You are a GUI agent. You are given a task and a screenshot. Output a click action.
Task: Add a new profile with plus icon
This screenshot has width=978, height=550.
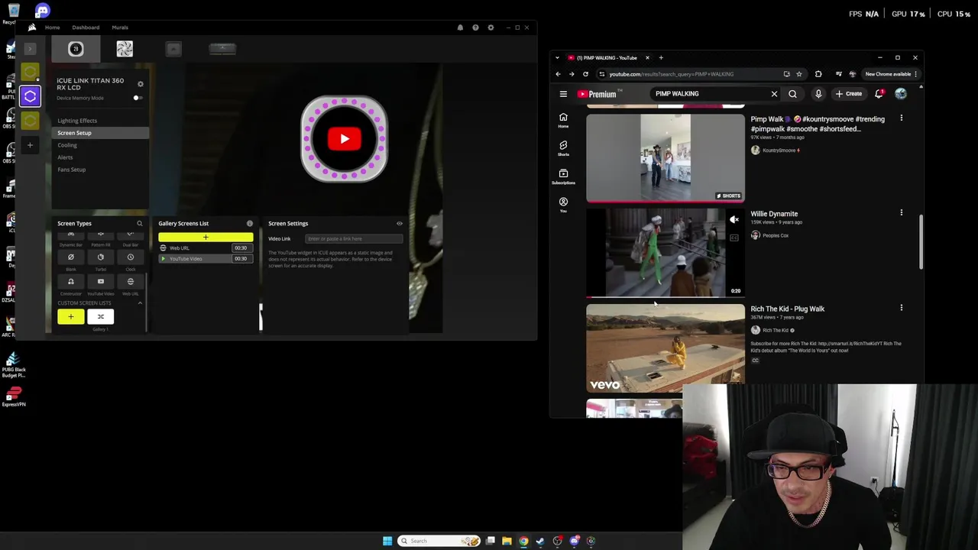pyautogui.click(x=30, y=145)
